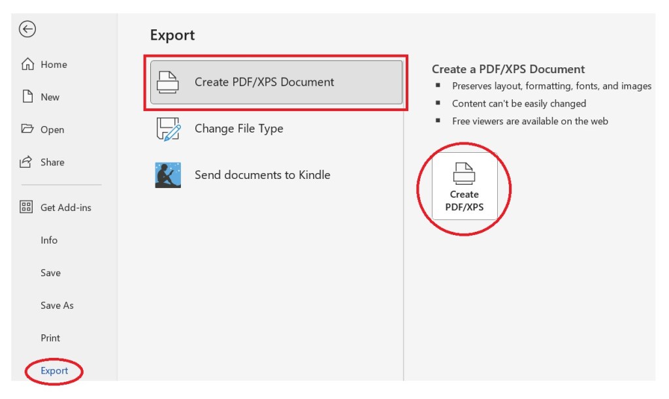Select Save in the left sidebar
Image resolution: width=669 pixels, height=399 pixels.
click(50, 273)
